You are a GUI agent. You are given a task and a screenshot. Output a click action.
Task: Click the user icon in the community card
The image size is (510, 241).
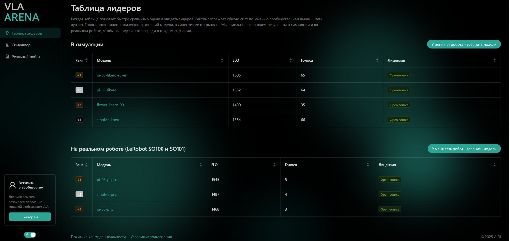[x=12, y=185]
